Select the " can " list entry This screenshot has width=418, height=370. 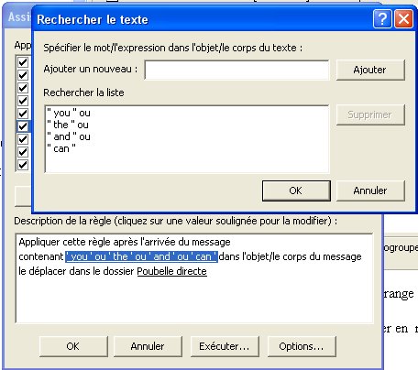(x=61, y=148)
